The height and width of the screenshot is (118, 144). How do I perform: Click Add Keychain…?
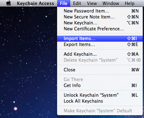point(100,54)
